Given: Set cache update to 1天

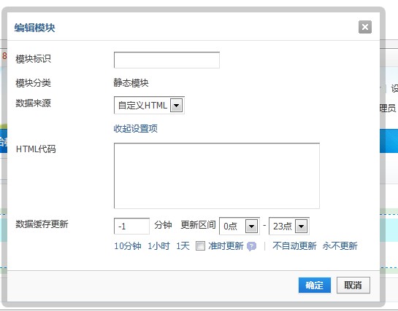Looking at the screenshot, I should tap(183, 246).
